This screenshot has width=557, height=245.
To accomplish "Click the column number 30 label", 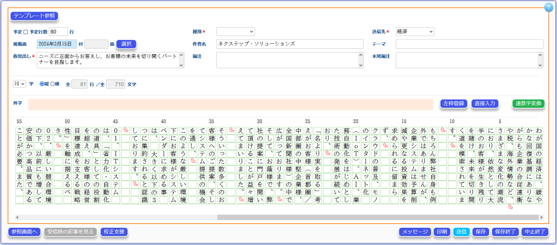I will pyautogui.click(x=260, y=121).
